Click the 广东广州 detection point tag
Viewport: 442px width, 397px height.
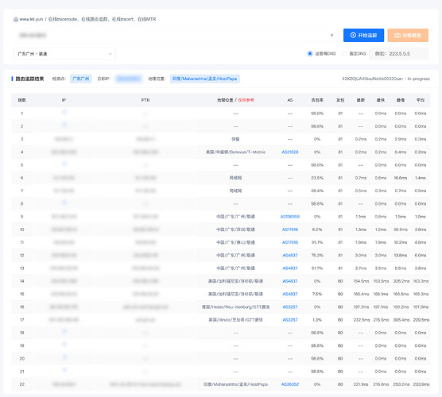[x=81, y=79]
